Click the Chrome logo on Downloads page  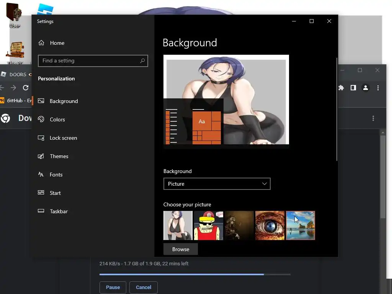pyautogui.click(x=5, y=118)
